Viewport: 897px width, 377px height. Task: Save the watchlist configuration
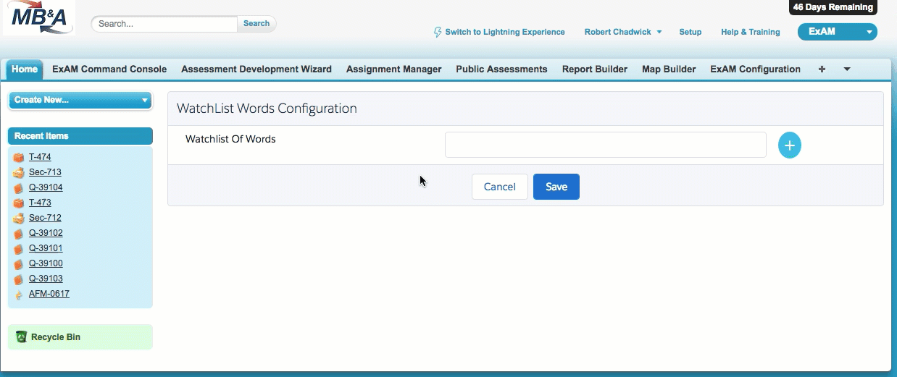556,187
